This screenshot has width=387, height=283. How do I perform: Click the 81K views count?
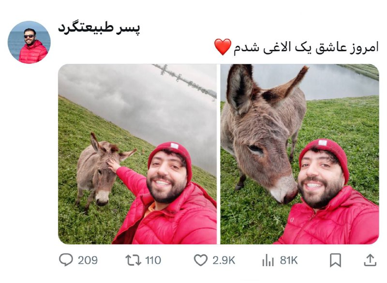pos(289,260)
